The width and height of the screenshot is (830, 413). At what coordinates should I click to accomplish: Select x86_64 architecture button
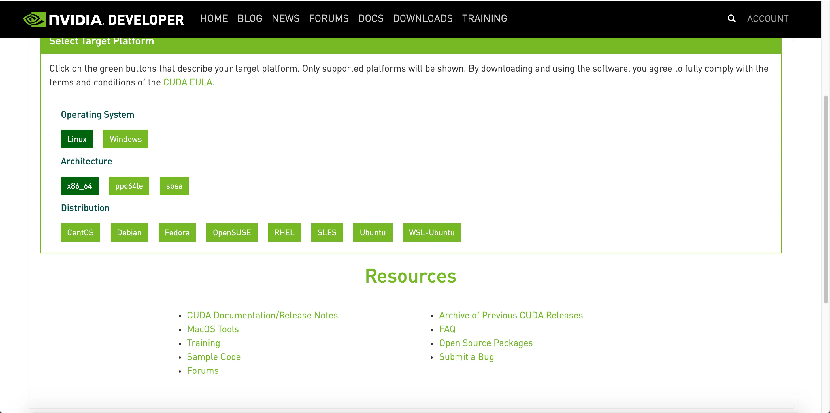[x=80, y=186]
